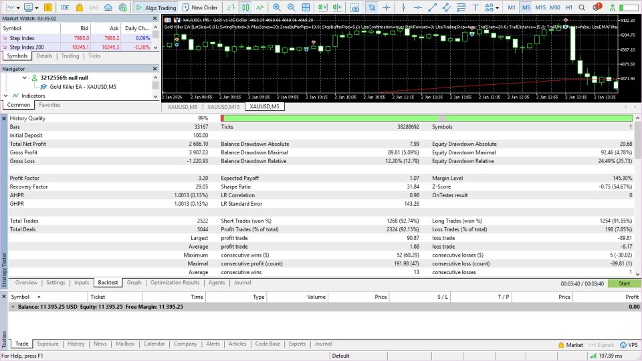Select the trendline drawing tool

(x=432, y=7)
